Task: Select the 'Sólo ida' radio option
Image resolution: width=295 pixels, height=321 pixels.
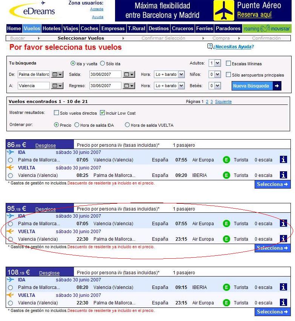Action: (x=102, y=63)
